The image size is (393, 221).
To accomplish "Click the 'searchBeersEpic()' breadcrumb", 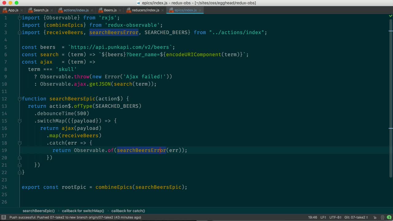I will pos(38,211).
